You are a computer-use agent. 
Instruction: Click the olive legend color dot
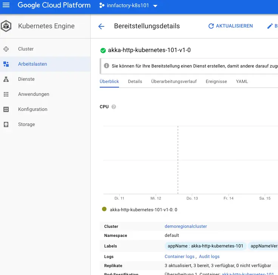[104, 209]
